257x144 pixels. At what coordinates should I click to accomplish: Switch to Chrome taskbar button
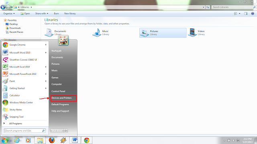[x=87, y=140]
